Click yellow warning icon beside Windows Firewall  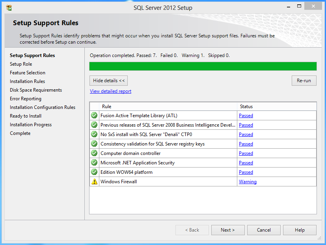pos(94,182)
